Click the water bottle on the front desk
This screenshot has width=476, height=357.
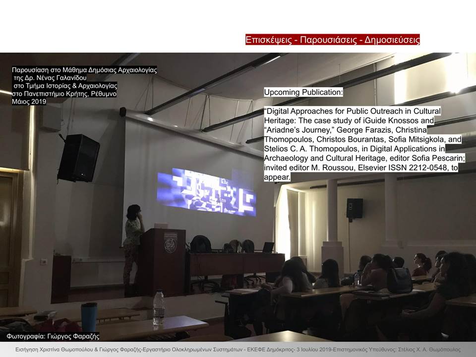pos(159,307)
